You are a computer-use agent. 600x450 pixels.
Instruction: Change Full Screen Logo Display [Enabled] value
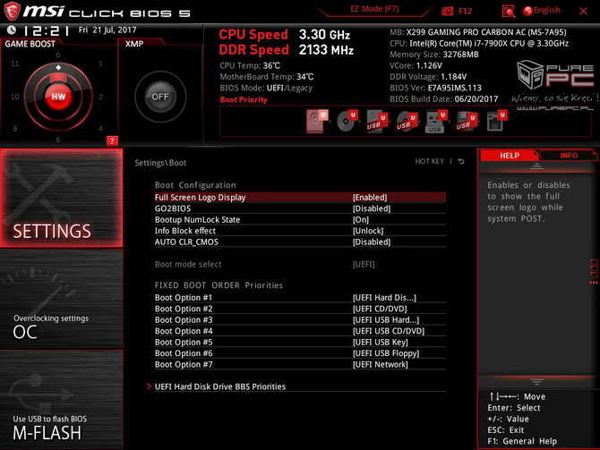coord(370,198)
